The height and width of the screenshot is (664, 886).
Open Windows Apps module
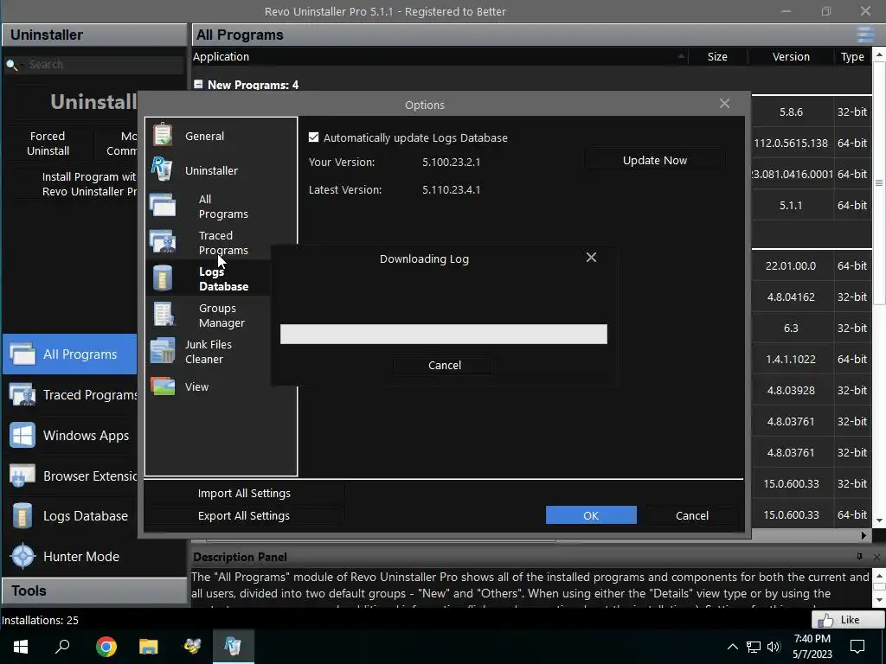pyautogui.click(x=69, y=436)
